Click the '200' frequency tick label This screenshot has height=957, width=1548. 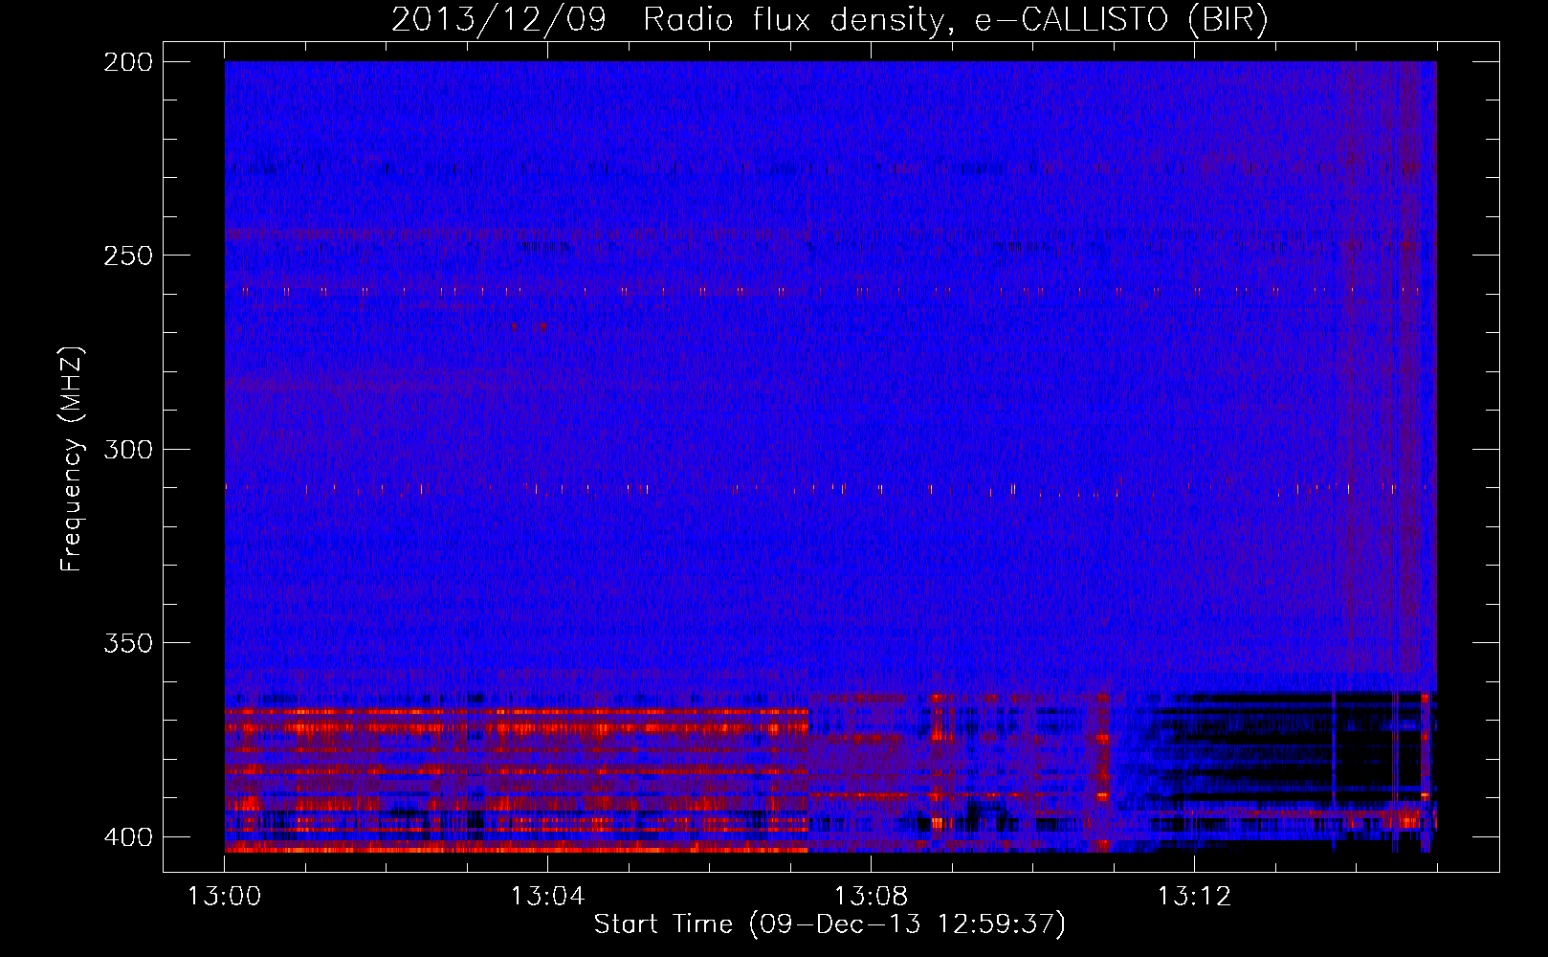point(127,62)
